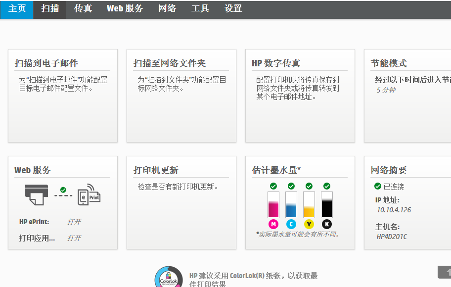
Task: Click the black ink cartridge level icon
Action: tap(327, 205)
